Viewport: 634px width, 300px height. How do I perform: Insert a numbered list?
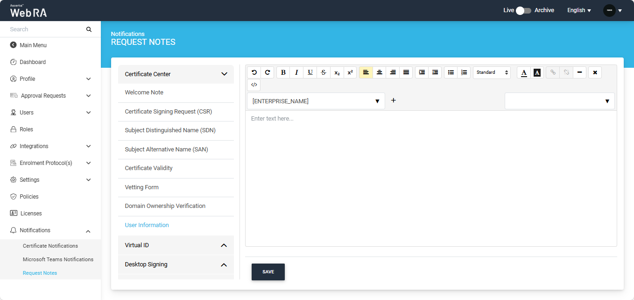(x=464, y=72)
